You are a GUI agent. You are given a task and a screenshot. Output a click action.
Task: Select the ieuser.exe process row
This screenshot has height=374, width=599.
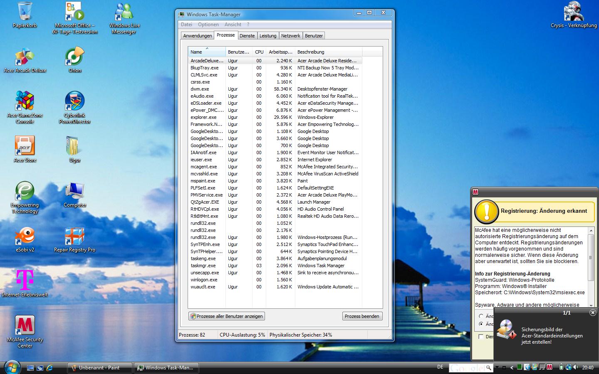275,160
